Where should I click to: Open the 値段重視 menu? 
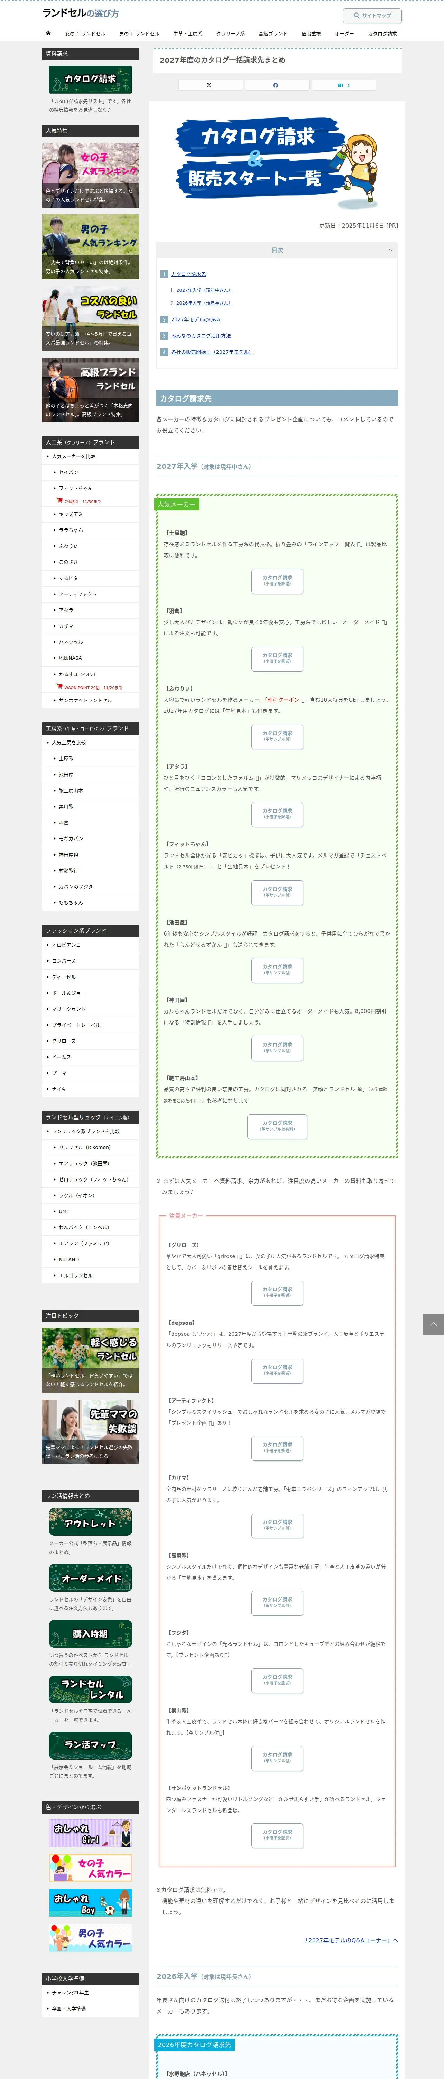[311, 34]
